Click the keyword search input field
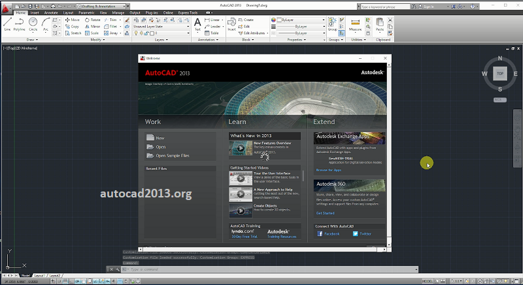 coord(385,7)
